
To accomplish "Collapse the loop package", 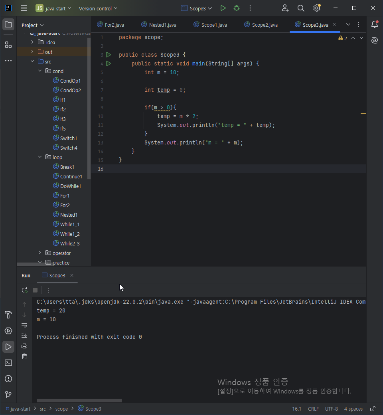I will click(x=40, y=157).
